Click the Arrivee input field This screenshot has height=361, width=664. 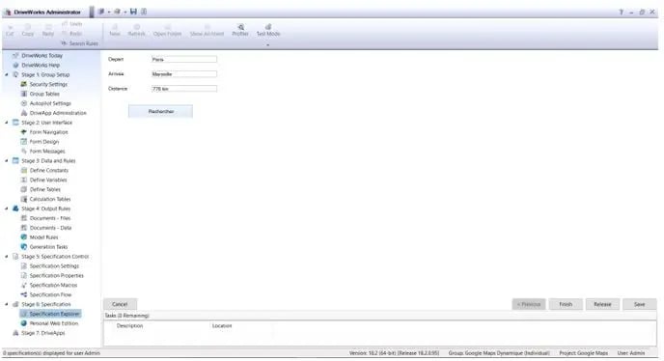coord(184,74)
